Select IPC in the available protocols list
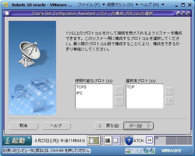Image resolution: width=195 pixels, height=156 pixels. tap(79, 93)
